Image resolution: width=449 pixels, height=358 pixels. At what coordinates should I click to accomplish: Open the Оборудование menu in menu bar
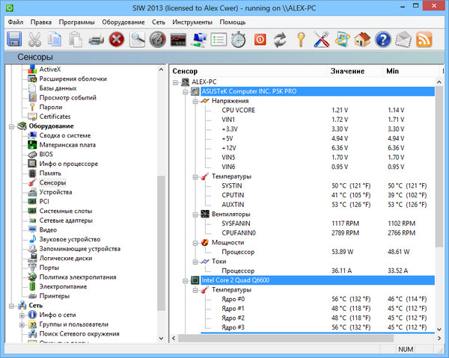(123, 22)
